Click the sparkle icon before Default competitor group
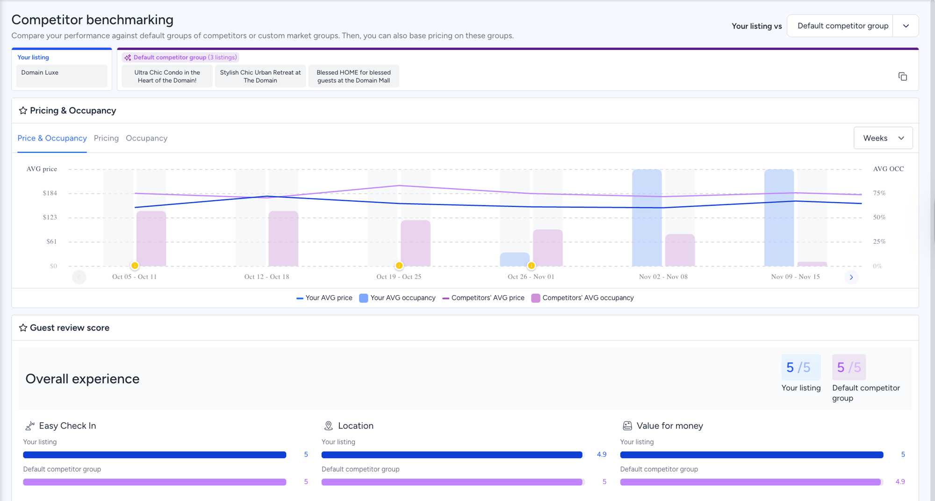 128,57
